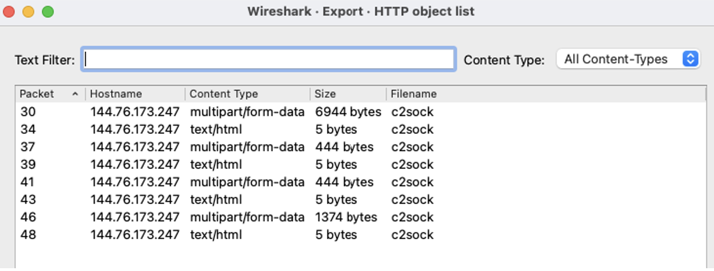Select packet 41 row number
The height and width of the screenshot is (271, 714).
coord(27,182)
